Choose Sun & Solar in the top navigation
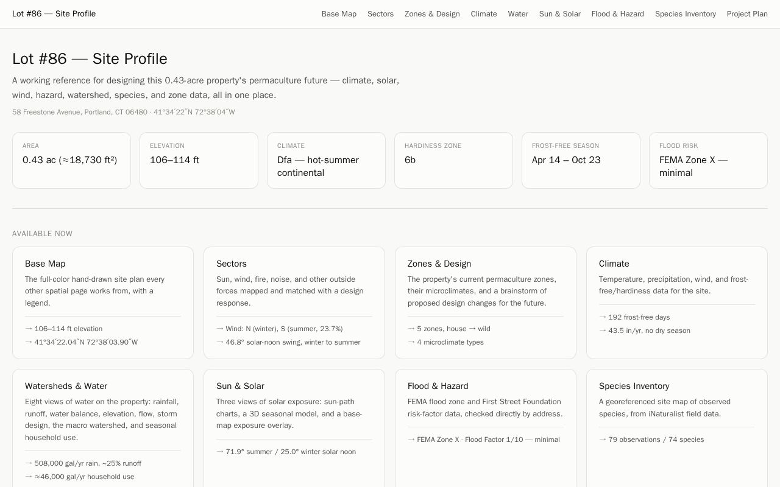The height and width of the screenshot is (487, 780). (x=559, y=14)
